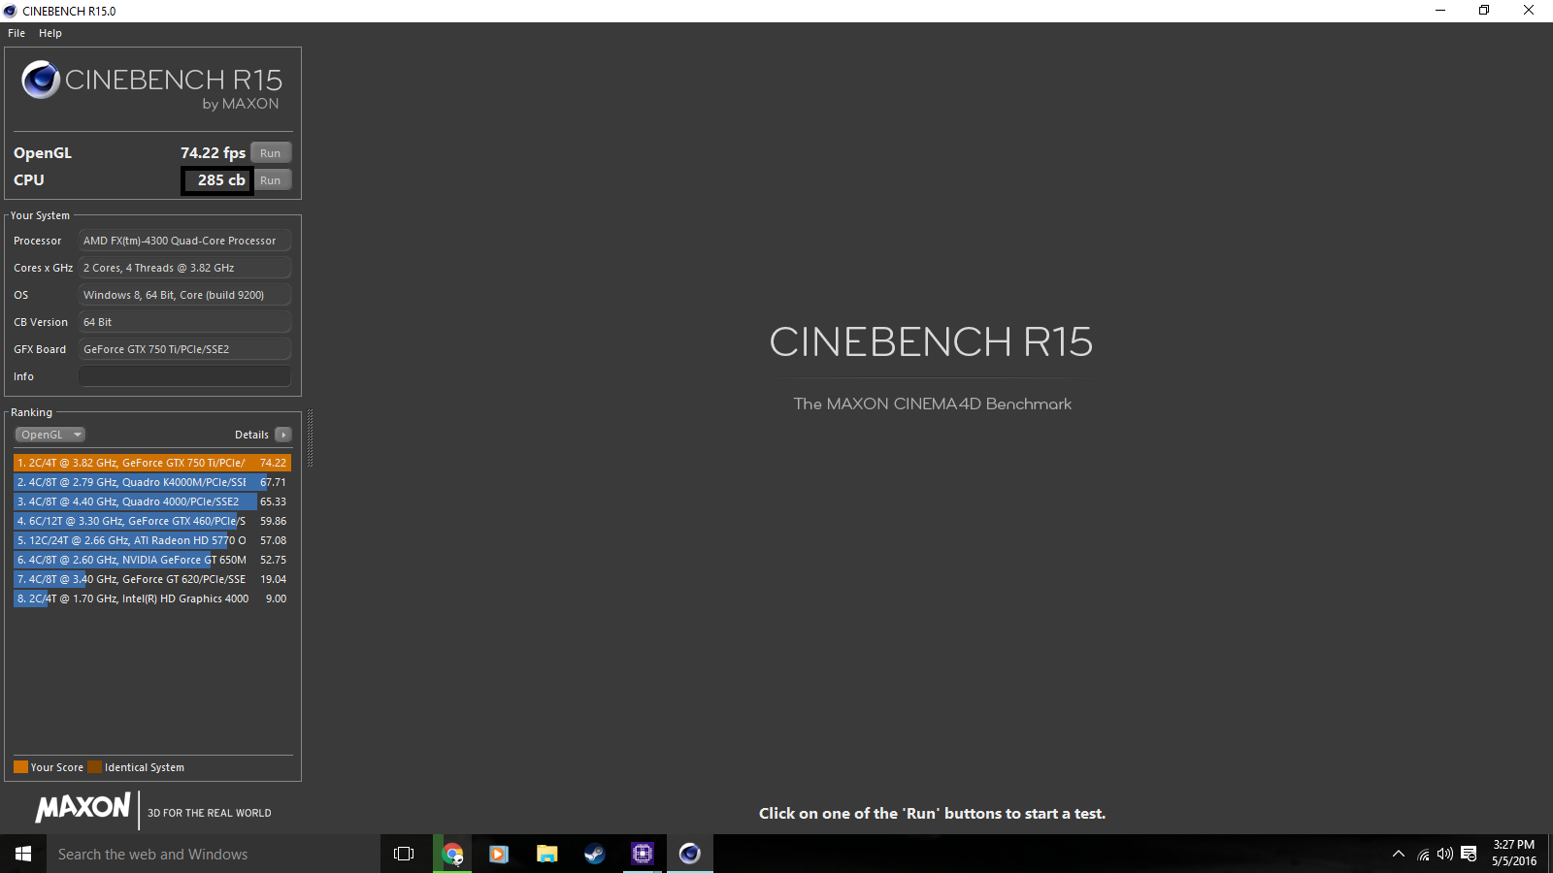
Task: Open the Windows Start menu
Action: (x=23, y=854)
